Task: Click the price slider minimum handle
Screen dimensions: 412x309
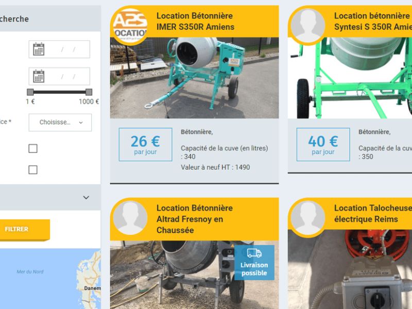Action: point(30,92)
